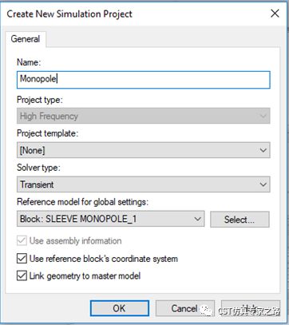Viewport: 289px width, 325px height.
Task: Disable Link geometry to master model
Action: click(22, 275)
